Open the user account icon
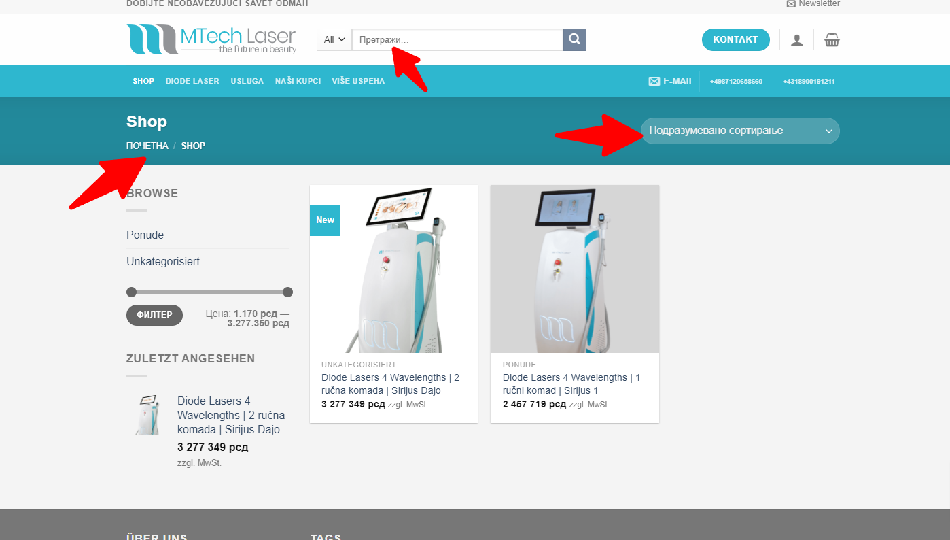The image size is (950, 540). coord(796,39)
